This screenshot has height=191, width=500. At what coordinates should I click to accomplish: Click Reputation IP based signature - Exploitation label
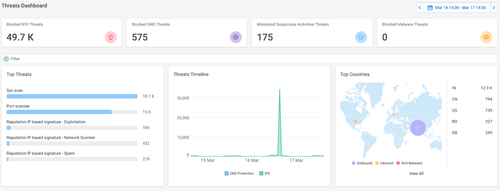point(46,122)
